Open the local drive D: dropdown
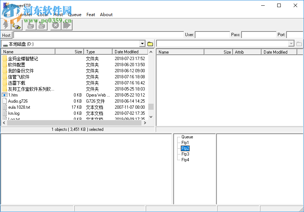The width and height of the screenshot is (304, 212). pos(141,43)
